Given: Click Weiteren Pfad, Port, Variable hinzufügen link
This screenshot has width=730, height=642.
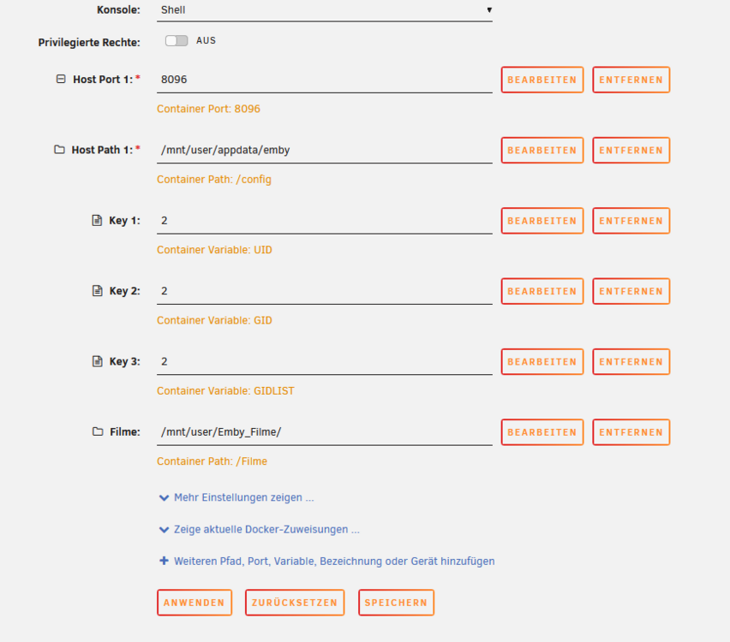Looking at the screenshot, I should (x=334, y=561).
